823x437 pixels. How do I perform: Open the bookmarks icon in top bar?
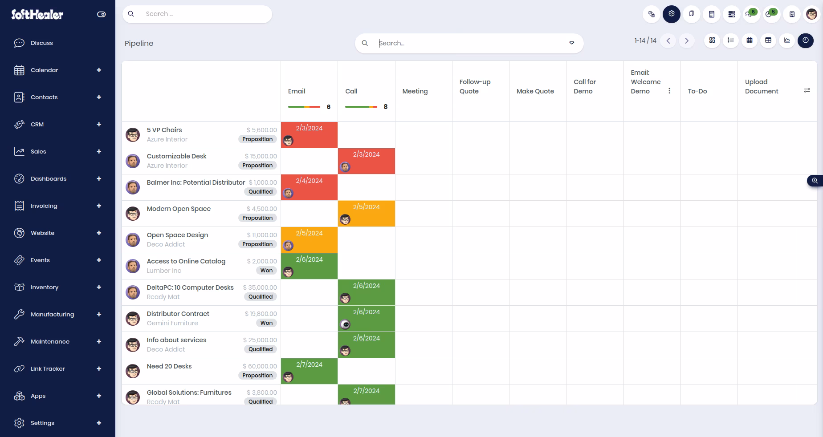[x=692, y=14]
